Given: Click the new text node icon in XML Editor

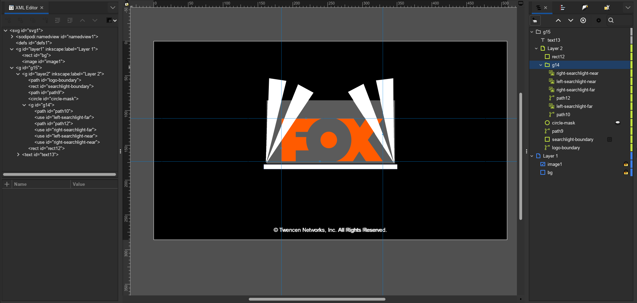Looking at the screenshot, I should point(21,20).
